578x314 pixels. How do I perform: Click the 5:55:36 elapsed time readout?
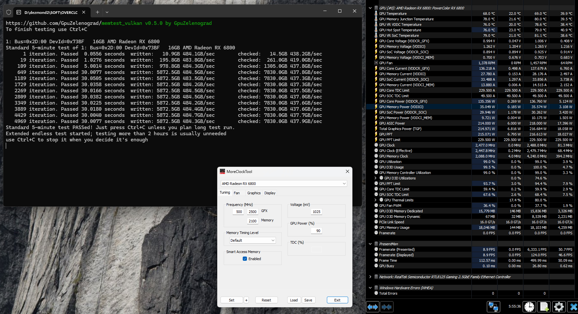(x=514, y=306)
